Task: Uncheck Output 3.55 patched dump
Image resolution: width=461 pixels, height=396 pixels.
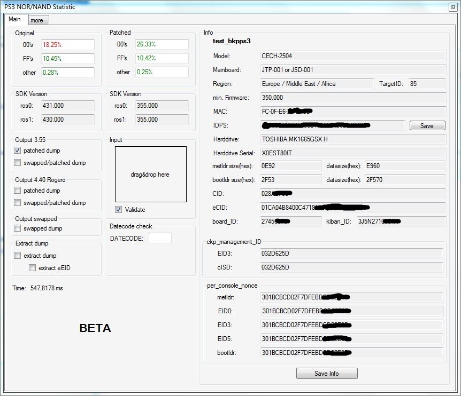Action: [x=18, y=151]
